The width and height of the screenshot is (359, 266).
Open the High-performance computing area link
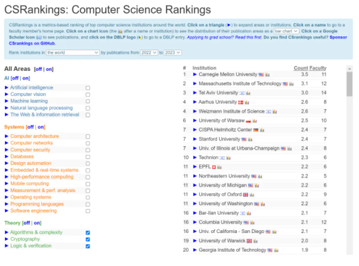click(42, 177)
